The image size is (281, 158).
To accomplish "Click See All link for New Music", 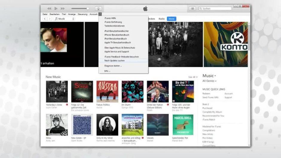I will click(193, 77).
